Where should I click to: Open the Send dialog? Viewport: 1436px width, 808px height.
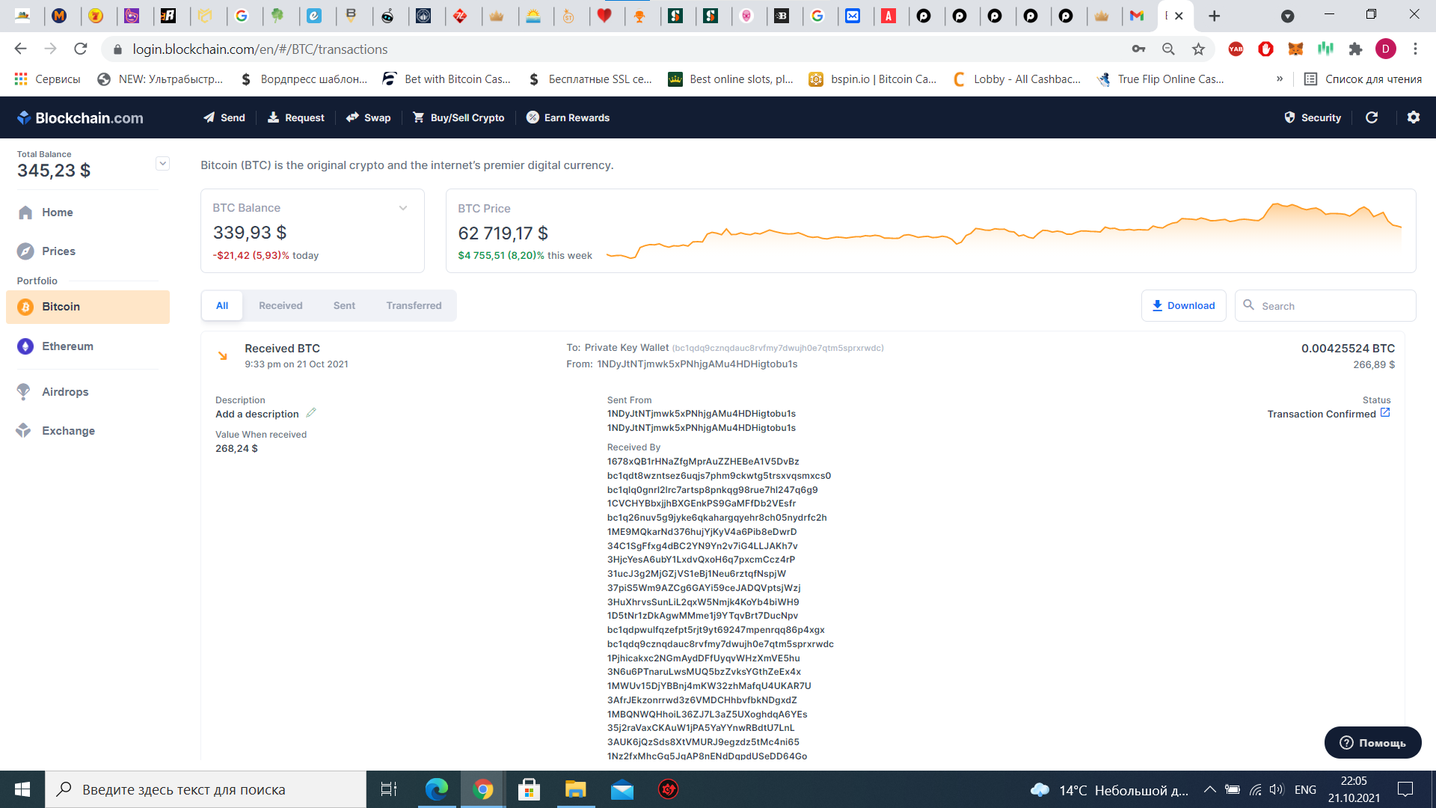tap(224, 117)
